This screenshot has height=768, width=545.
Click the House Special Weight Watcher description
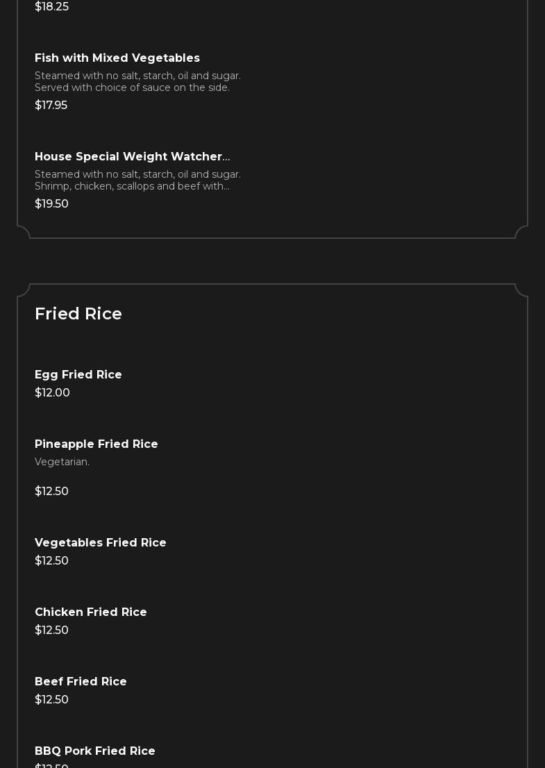[137, 181]
